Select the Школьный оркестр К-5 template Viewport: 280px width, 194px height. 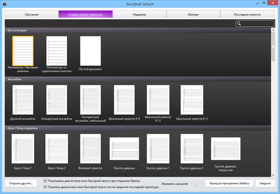[192, 100]
